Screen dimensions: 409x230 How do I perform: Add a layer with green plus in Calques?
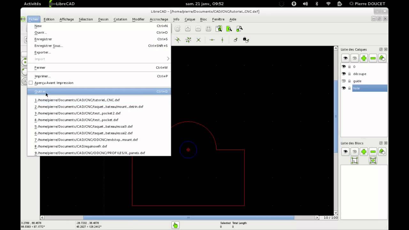coord(364,58)
